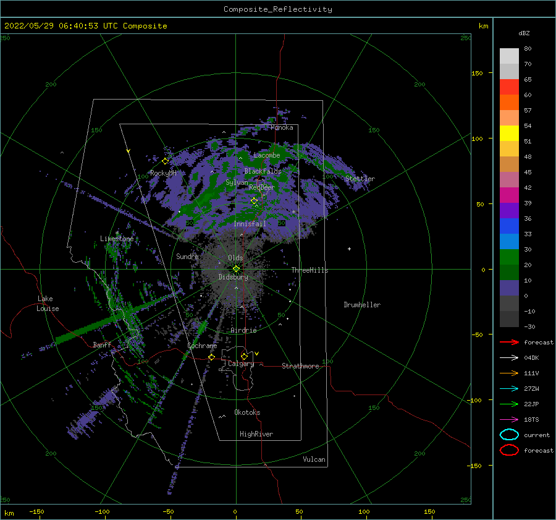Screen dimensions: 556x520
Task: Click the ThreeHills label
Action: (x=310, y=270)
